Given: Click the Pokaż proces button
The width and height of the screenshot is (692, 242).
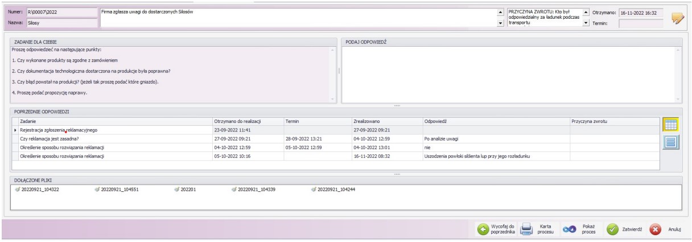Looking at the screenshot, I should tap(579, 229).
